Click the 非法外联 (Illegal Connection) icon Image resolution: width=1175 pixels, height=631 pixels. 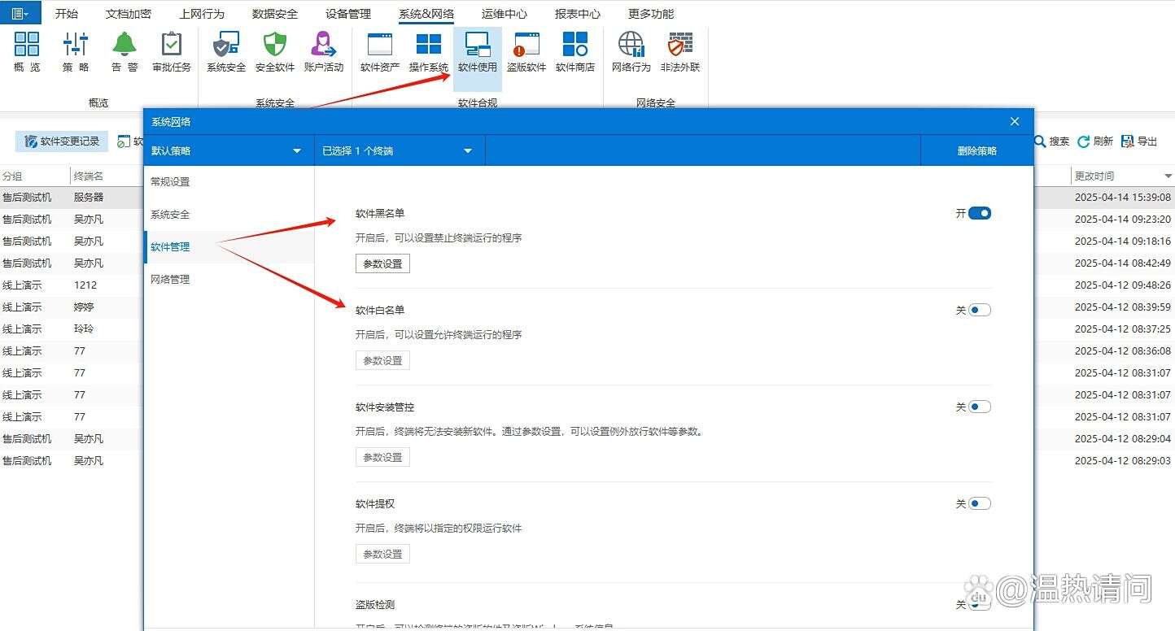tap(680, 50)
